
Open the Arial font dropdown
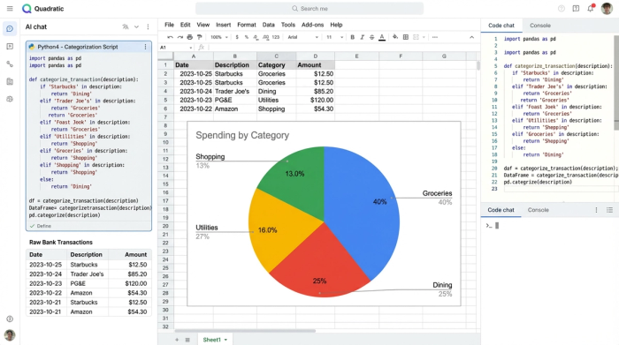coord(302,37)
